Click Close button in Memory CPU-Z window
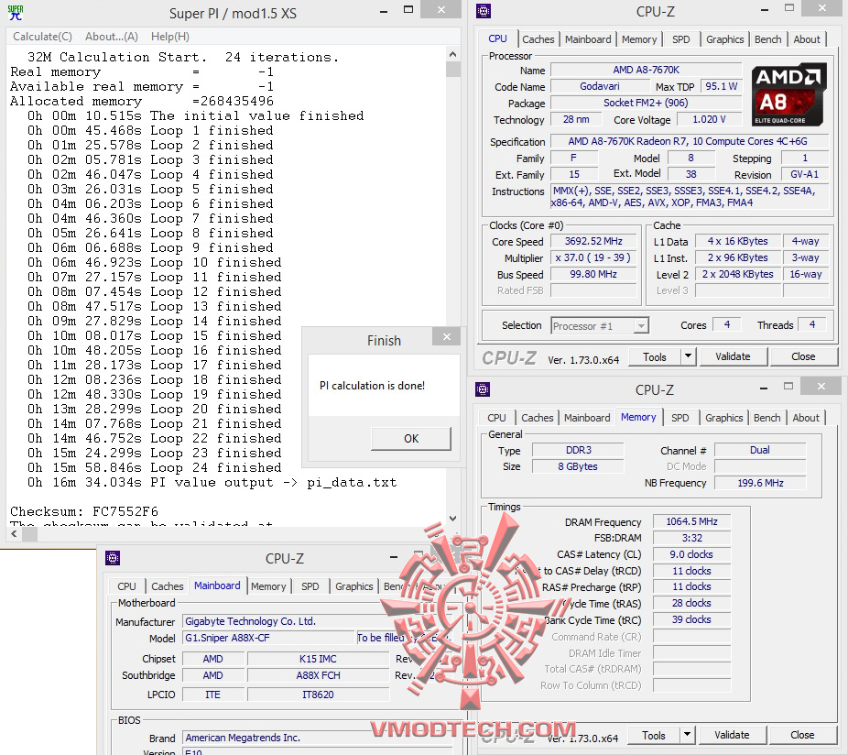The height and width of the screenshot is (755, 848). point(802,735)
